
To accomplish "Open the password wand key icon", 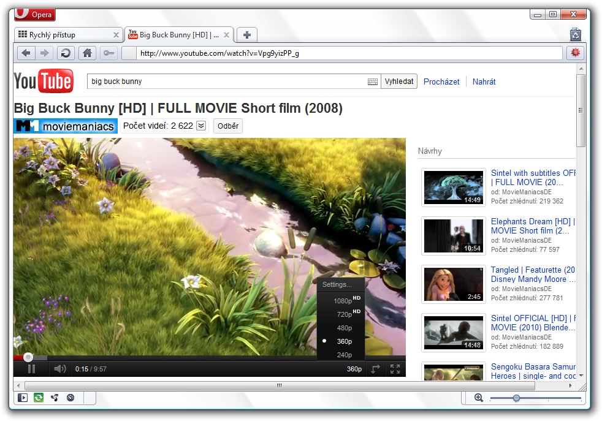I will 109,53.
